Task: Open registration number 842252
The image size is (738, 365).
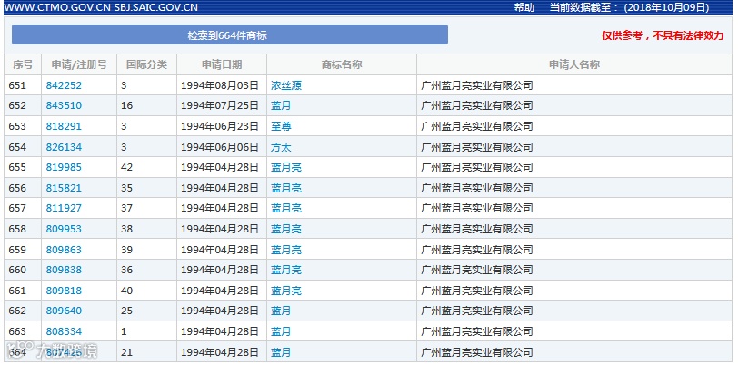Action: coord(64,85)
